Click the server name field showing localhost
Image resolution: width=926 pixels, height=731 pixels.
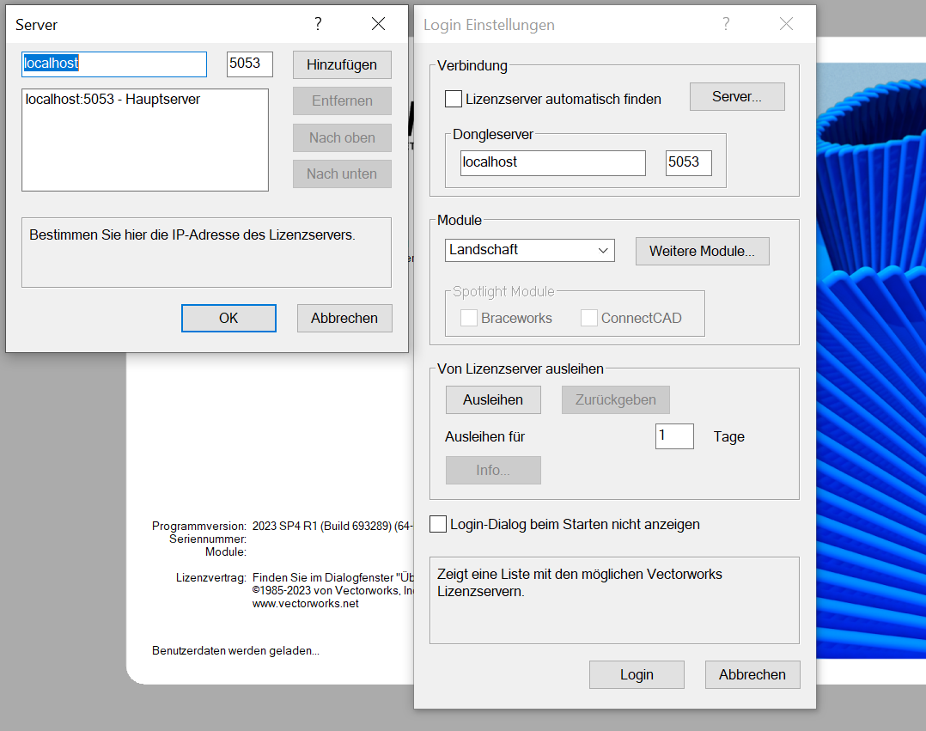point(114,64)
